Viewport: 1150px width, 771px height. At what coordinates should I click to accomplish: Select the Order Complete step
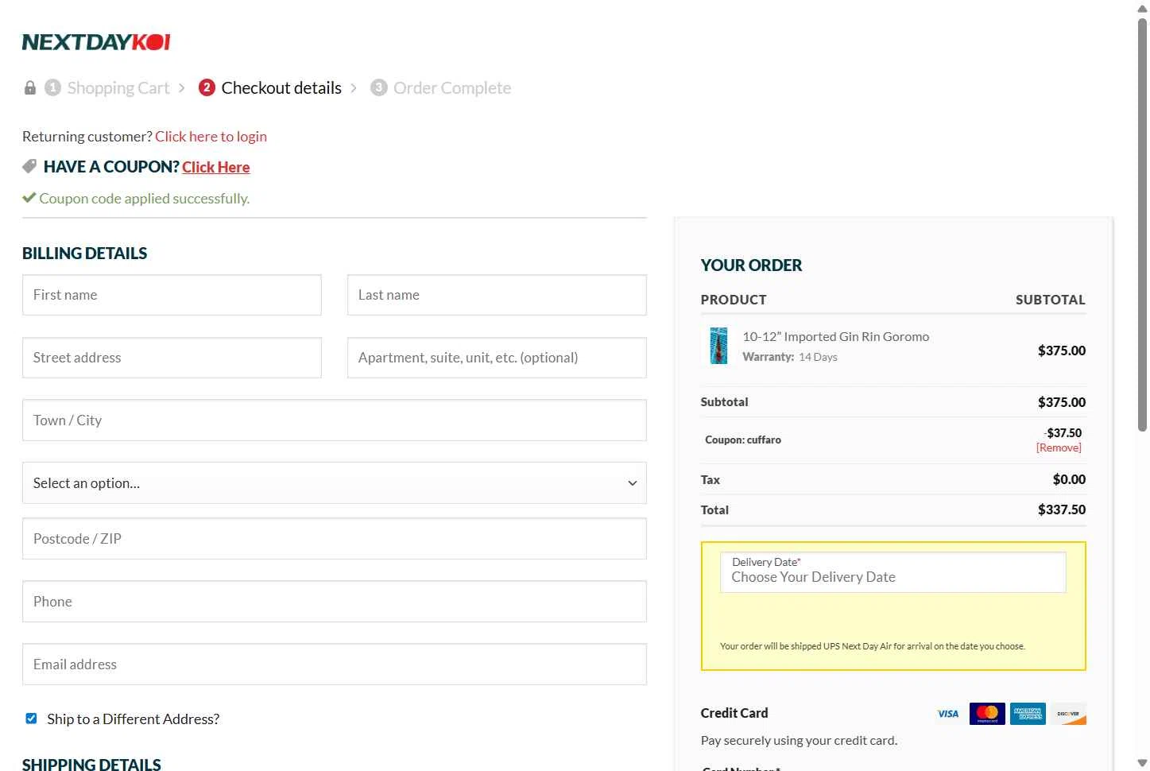pos(452,87)
